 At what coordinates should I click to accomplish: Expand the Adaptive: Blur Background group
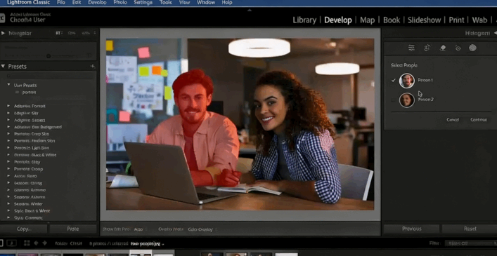8,127
